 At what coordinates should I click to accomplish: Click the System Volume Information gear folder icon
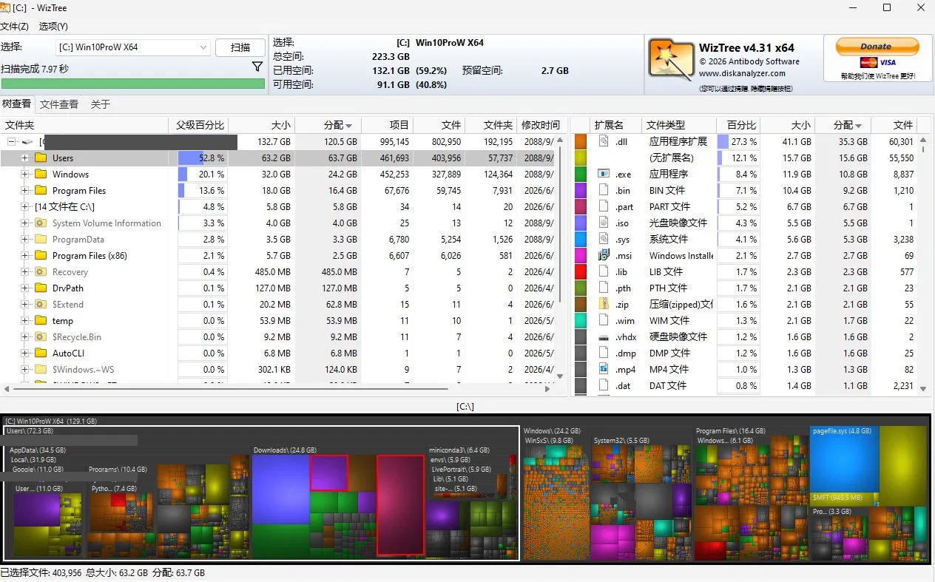pos(41,223)
